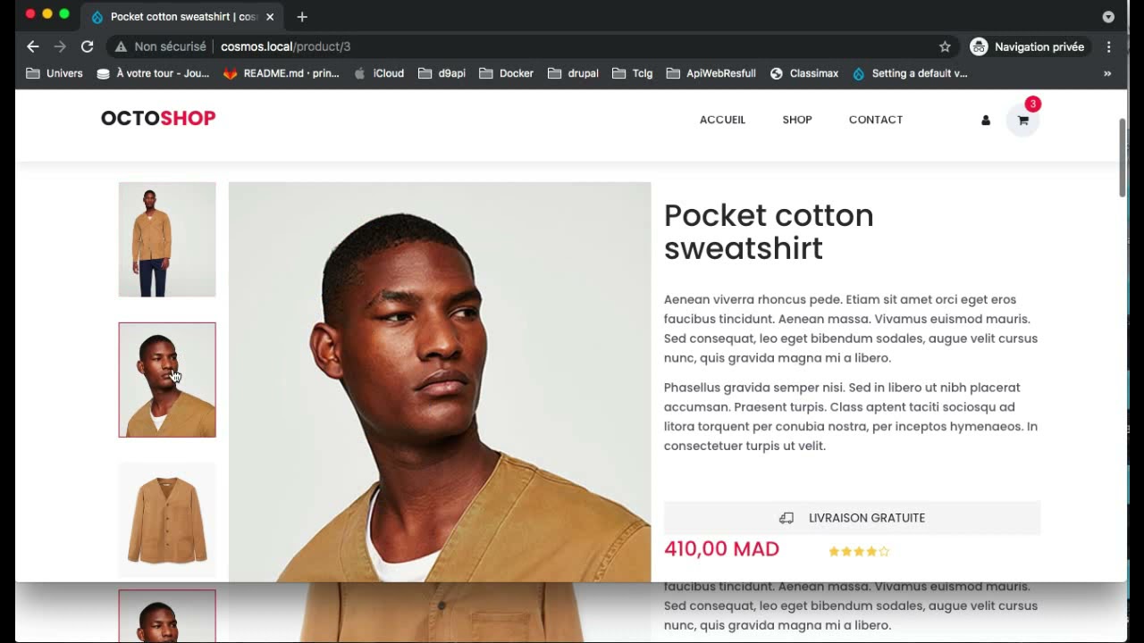Click the star rating
This screenshot has height=643, width=1144.
tap(859, 552)
